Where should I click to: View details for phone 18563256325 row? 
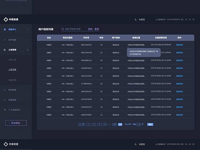pyautogui.click(x=179, y=92)
